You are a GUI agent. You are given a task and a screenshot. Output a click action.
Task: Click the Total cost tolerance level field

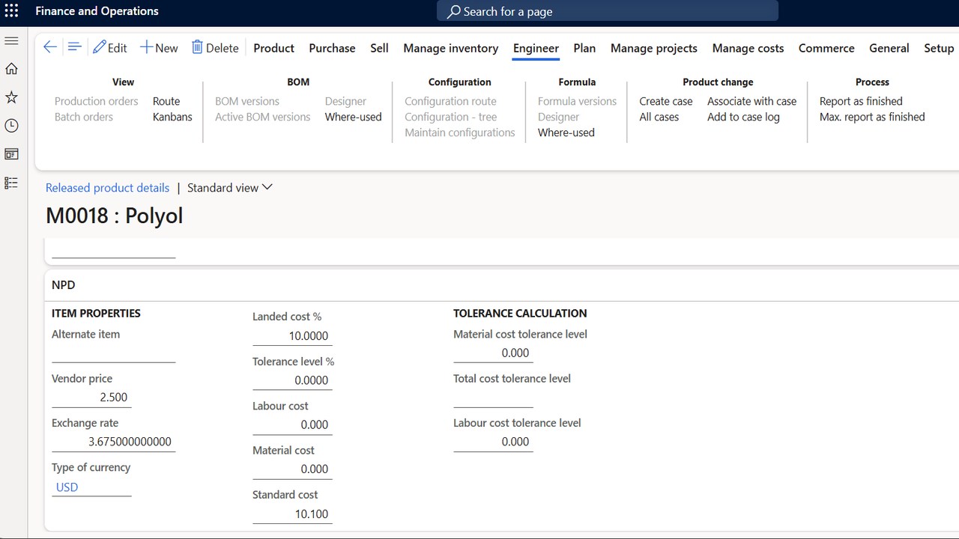point(493,398)
